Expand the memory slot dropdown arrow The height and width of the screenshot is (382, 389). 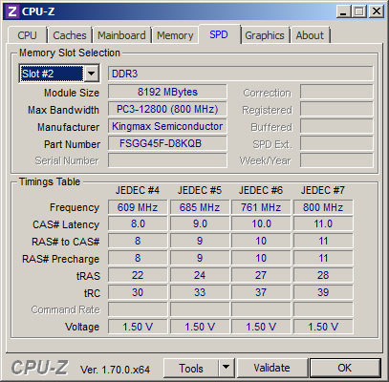tap(91, 74)
